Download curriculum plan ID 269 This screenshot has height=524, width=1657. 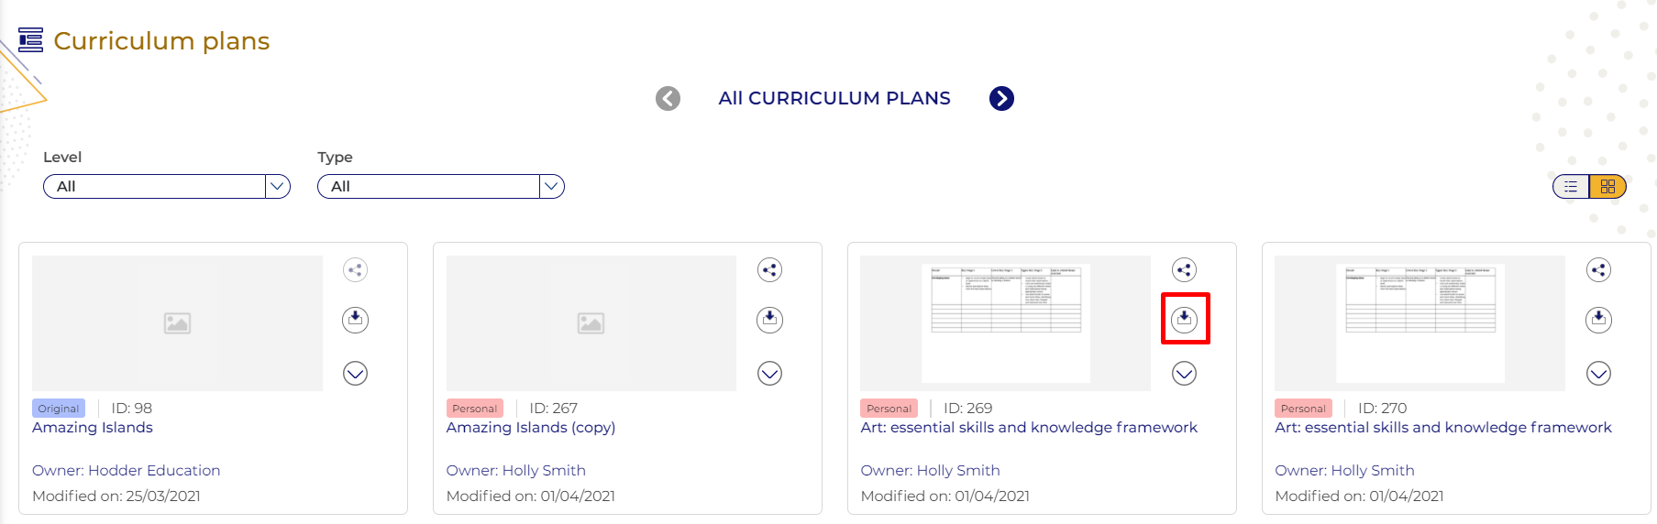(x=1184, y=319)
